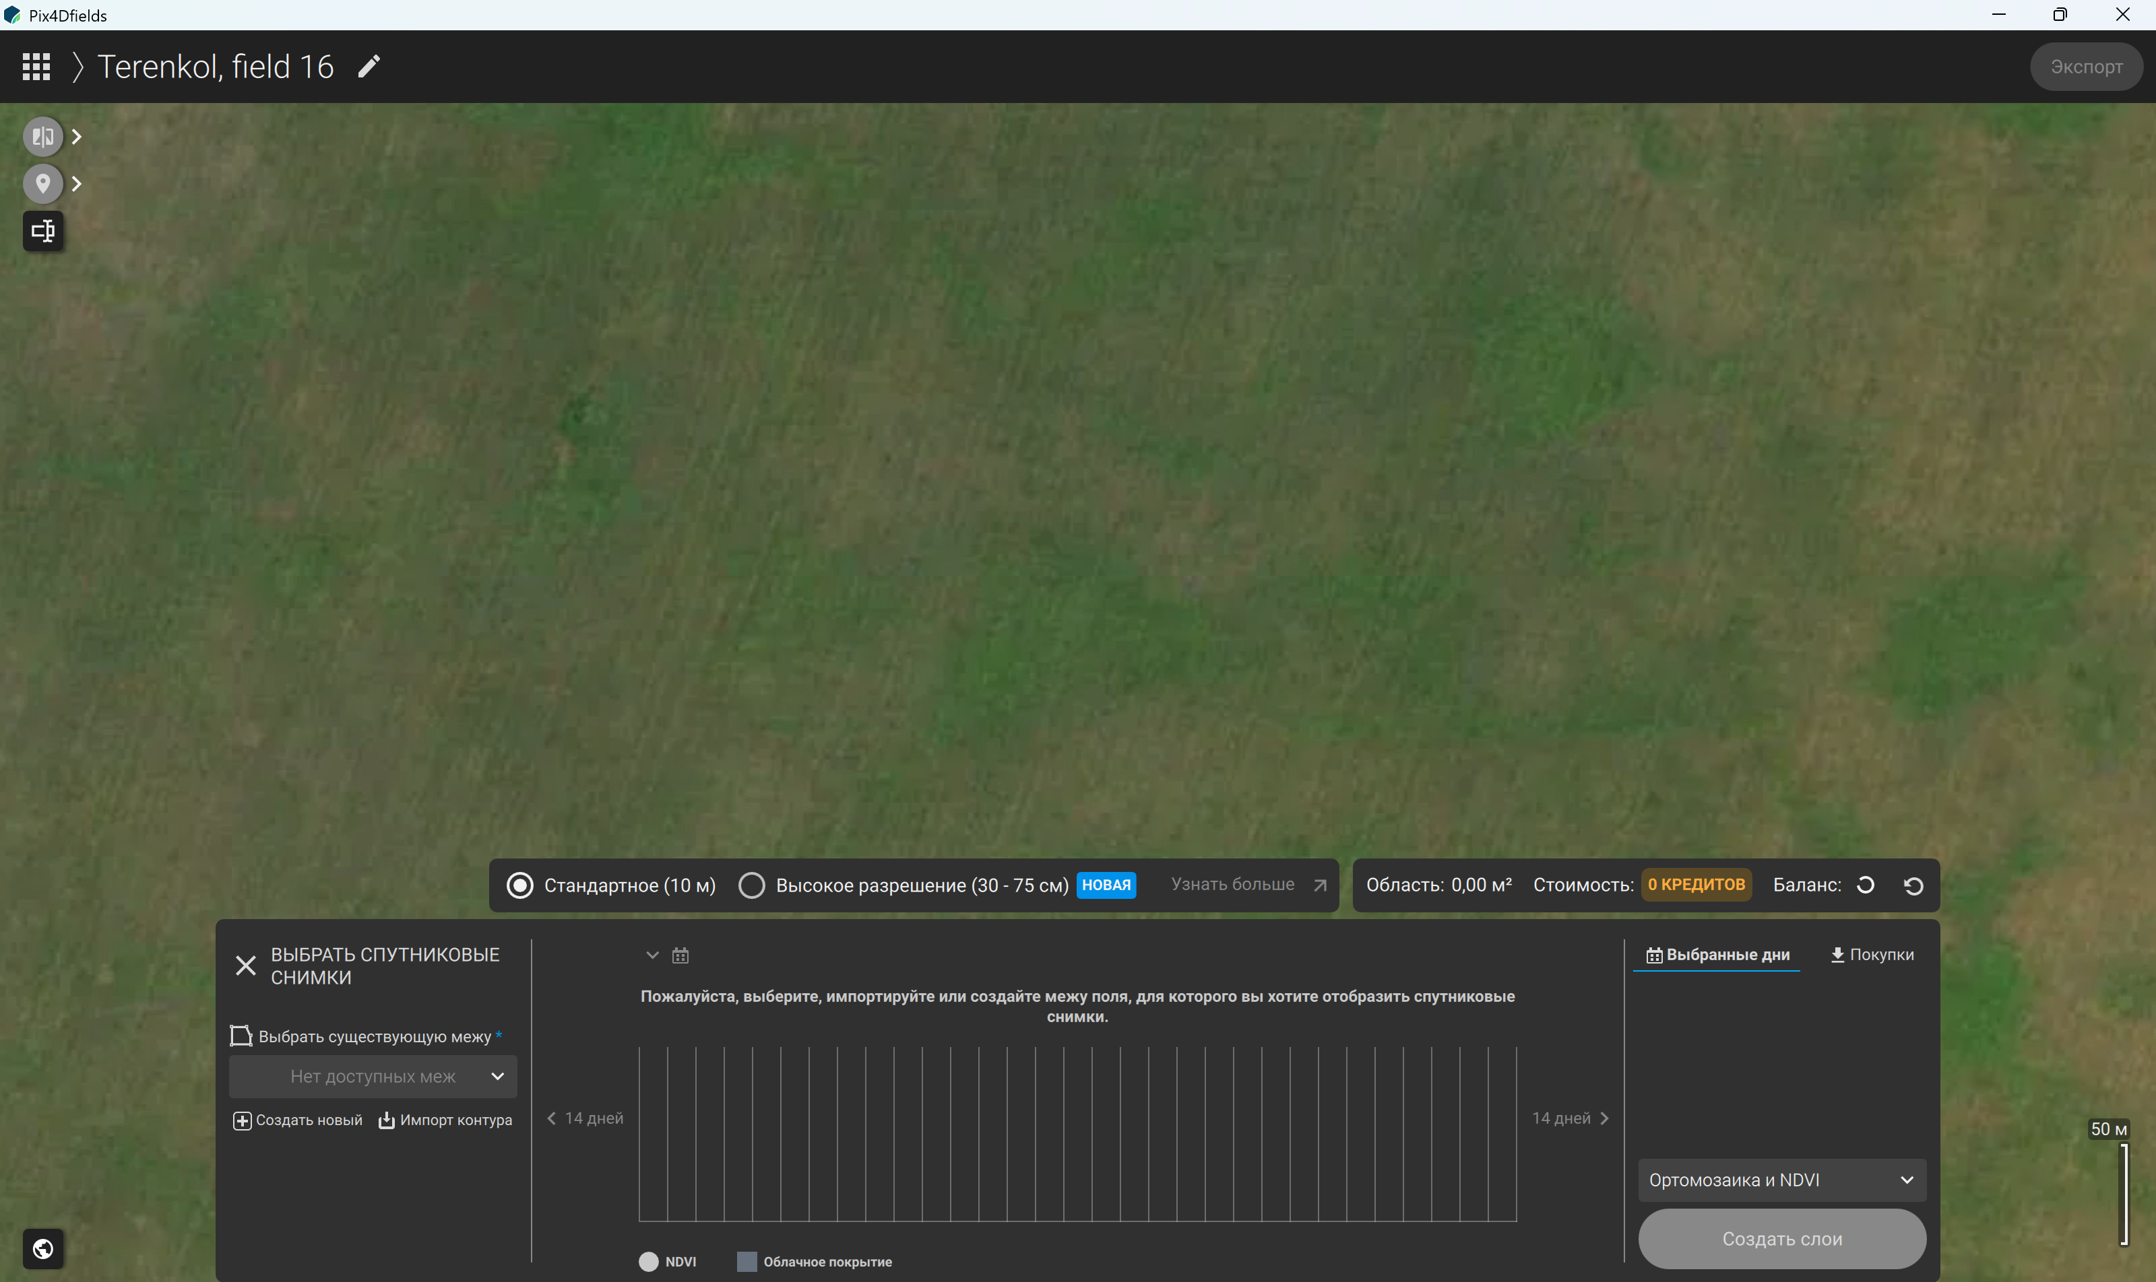Switch to the 'Покупки' tab
Screen dimensions: 2156x1282
point(1872,955)
